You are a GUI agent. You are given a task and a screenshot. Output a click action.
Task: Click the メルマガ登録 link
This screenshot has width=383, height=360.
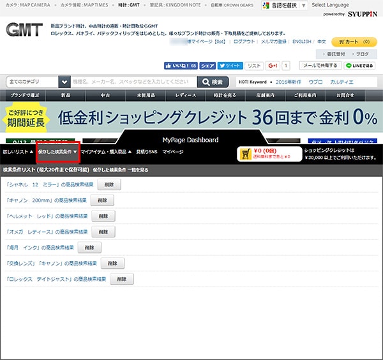[x=273, y=41]
